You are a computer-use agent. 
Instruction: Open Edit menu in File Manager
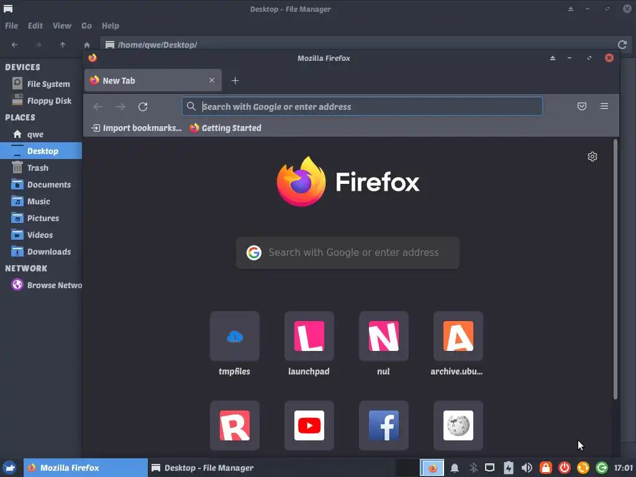35,25
